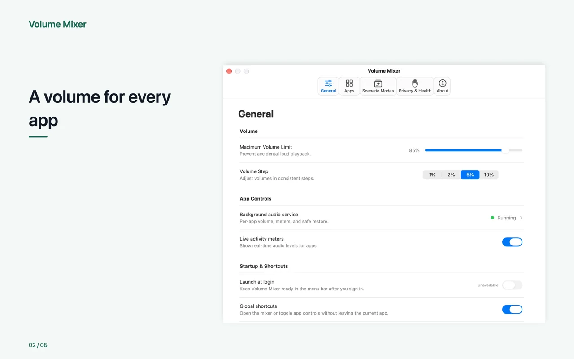Click the green Volume Mixer brand title
This screenshot has height=359, width=574.
(x=57, y=24)
